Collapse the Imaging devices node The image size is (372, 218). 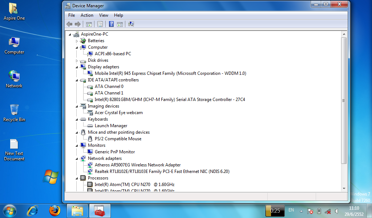tap(77, 106)
